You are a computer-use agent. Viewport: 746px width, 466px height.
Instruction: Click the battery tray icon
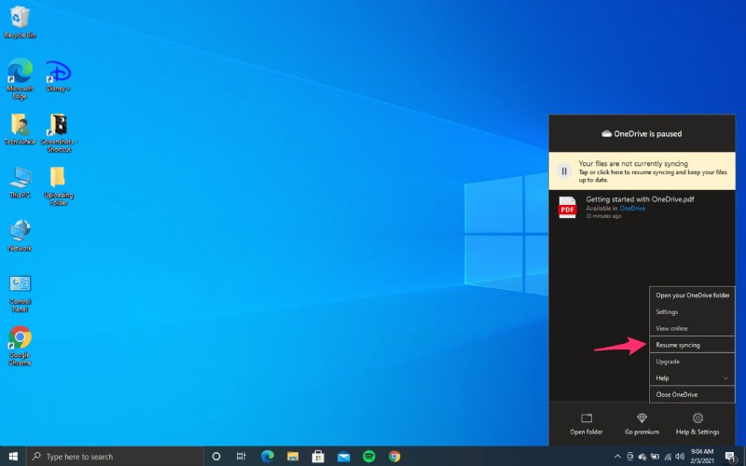point(655,457)
